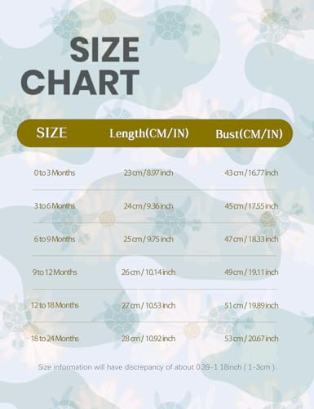This screenshot has width=314, height=409.
Task: Click the size discrepancy note text
Action: [x=157, y=367]
